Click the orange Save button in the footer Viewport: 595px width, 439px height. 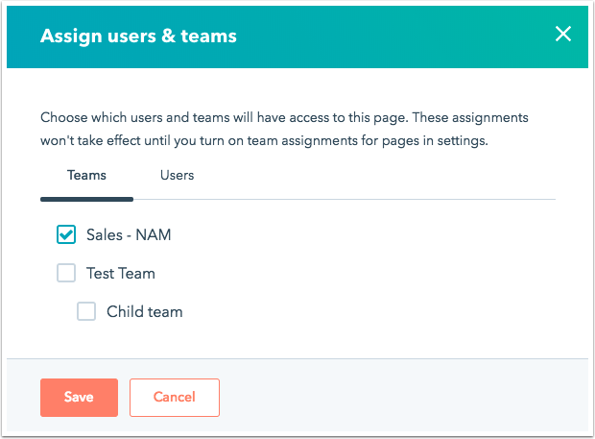(79, 398)
